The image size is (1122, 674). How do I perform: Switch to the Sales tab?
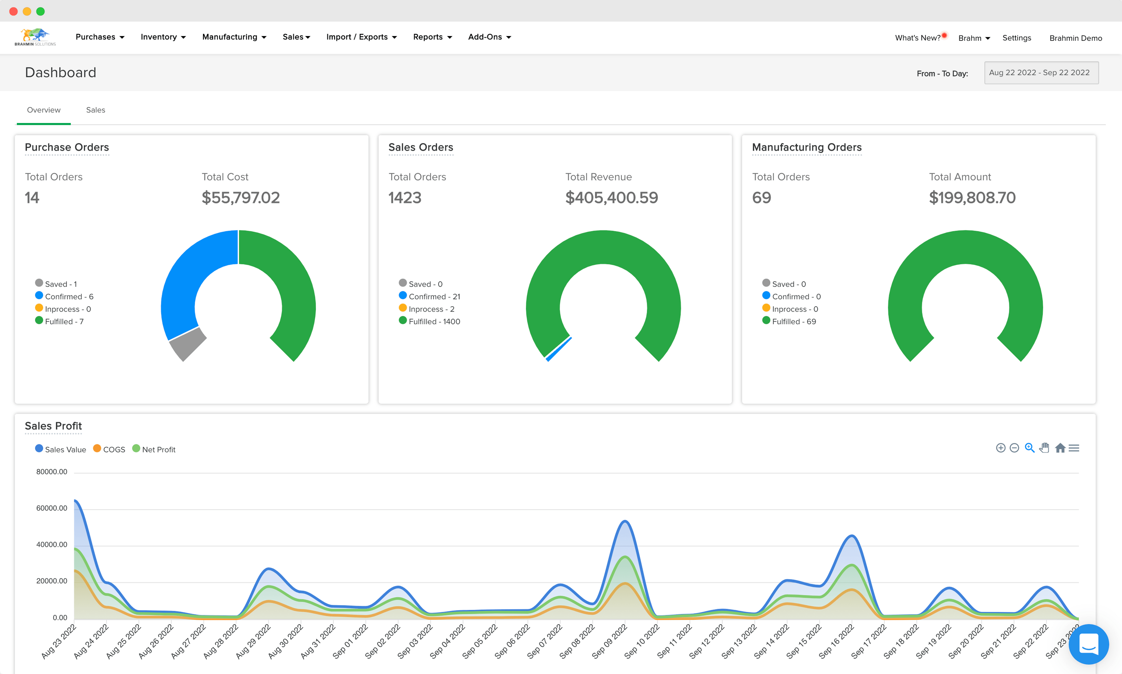pos(95,110)
